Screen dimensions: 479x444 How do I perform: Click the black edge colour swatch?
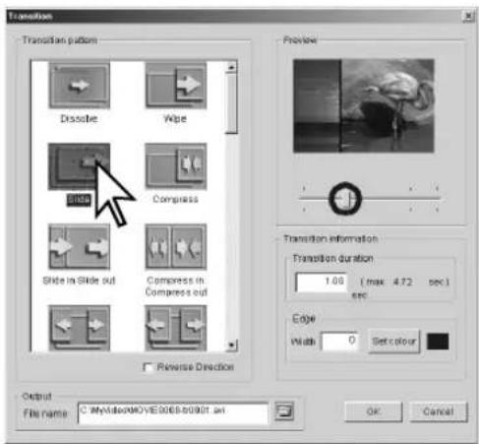pos(438,342)
